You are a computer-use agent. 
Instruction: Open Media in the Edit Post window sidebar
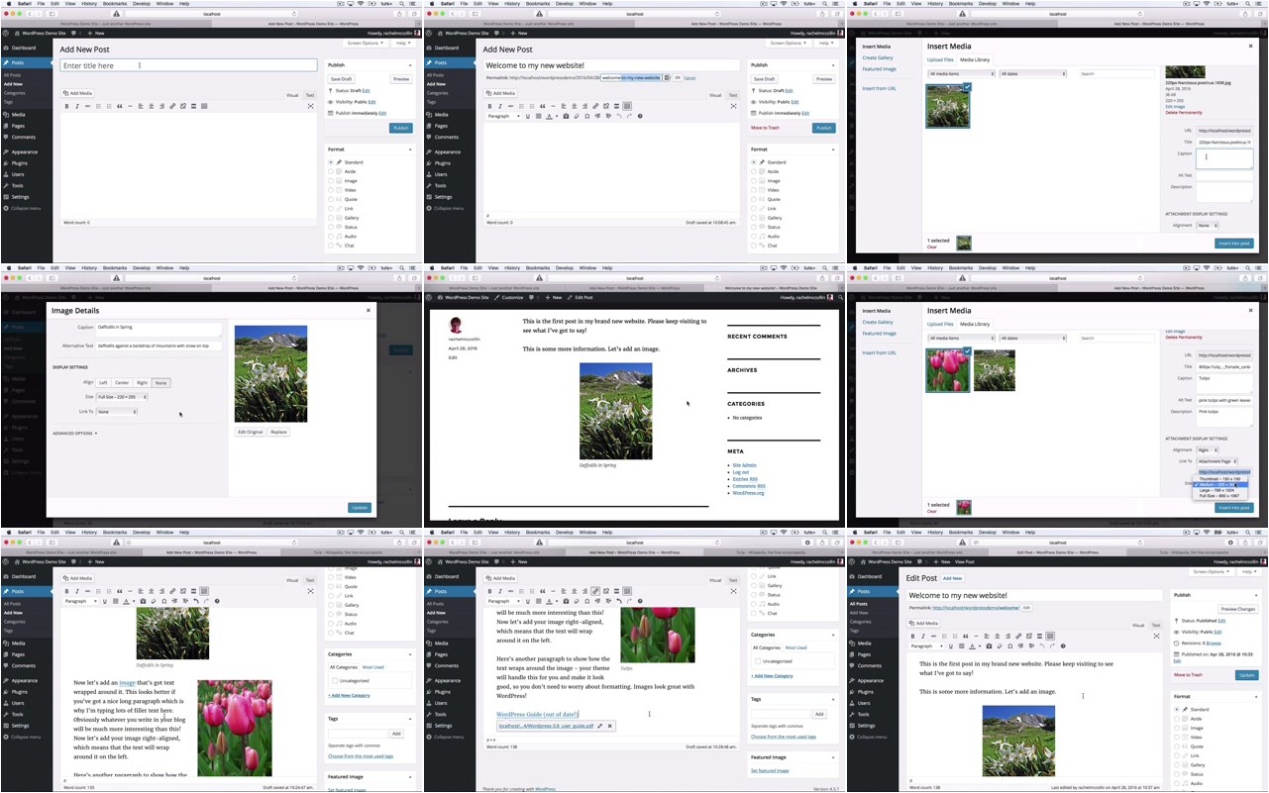point(865,643)
